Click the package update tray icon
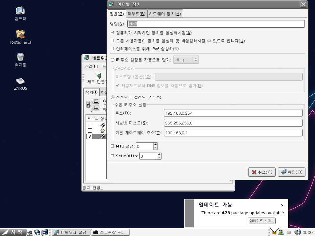Screen dimensions: 315x236 tap(274, 232)
